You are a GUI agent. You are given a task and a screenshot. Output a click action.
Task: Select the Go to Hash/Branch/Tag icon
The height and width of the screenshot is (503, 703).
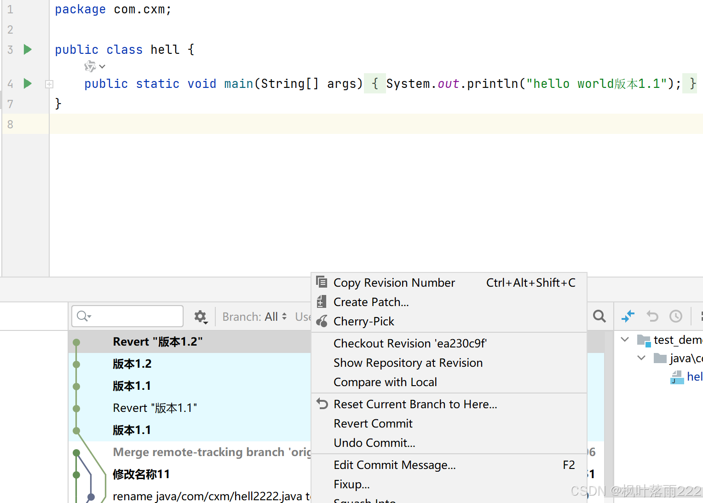coord(628,316)
